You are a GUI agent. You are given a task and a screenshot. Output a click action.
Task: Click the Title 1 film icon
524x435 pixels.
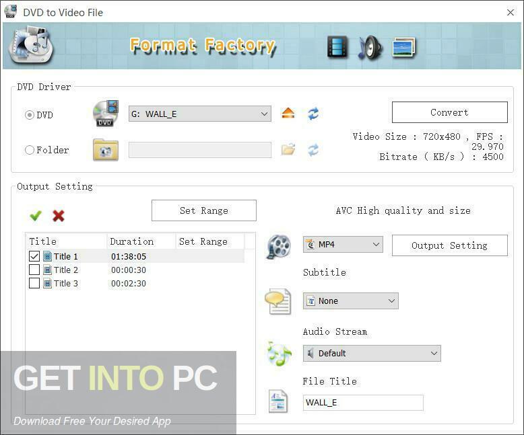pyautogui.click(x=47, y=256)
